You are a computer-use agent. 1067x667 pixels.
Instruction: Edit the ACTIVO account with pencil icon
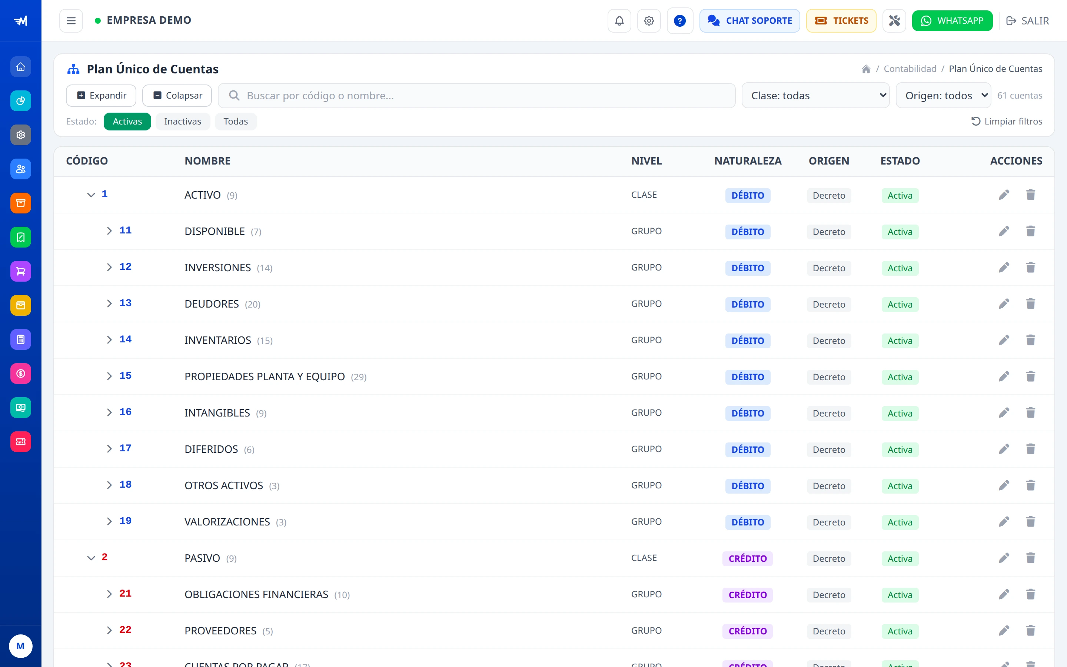click(1004, 195)
